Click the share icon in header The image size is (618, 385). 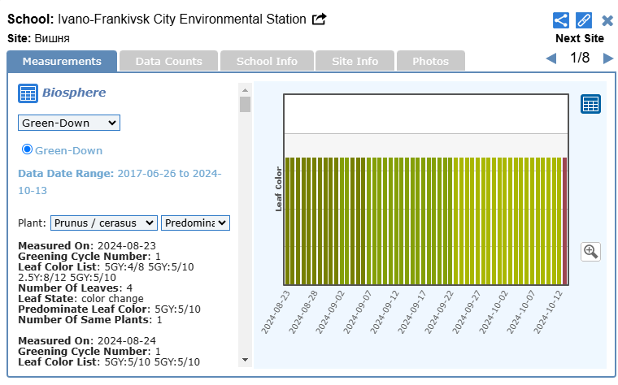(560, 20)
